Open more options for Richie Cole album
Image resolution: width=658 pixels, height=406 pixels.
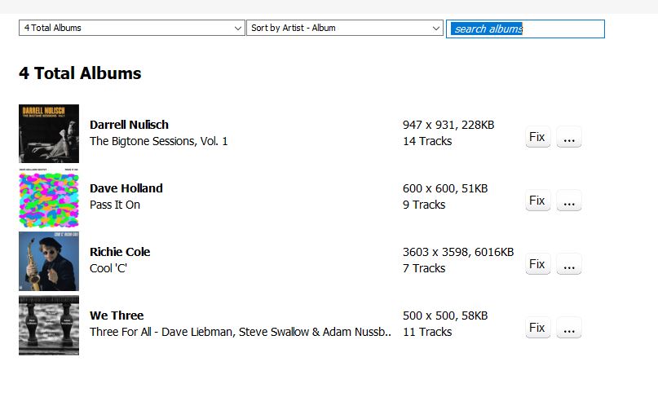pos(569,264)
